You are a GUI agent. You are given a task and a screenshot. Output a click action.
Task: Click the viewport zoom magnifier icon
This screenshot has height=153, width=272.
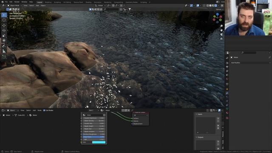click(x=221, y=26)
